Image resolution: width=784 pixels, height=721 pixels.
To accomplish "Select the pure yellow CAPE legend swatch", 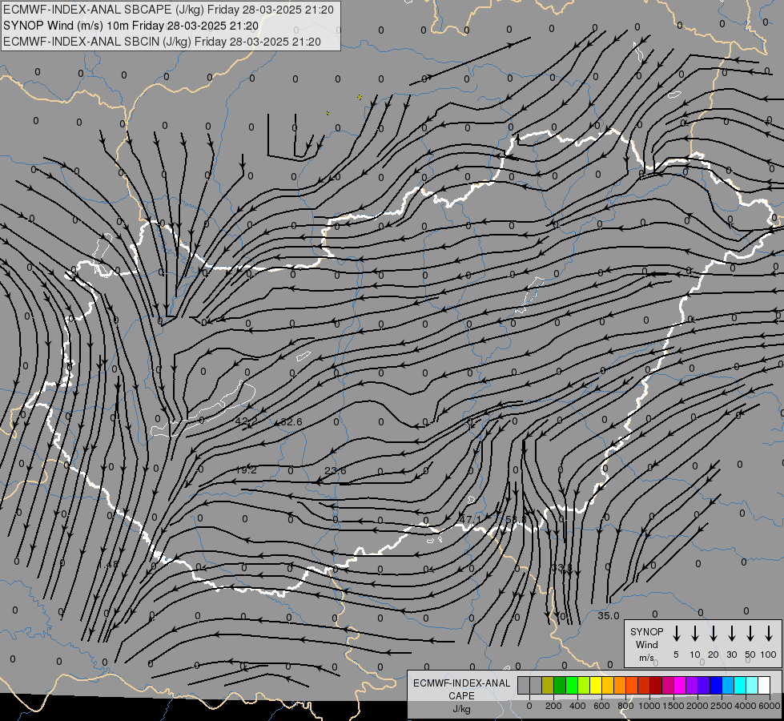I will click(x=596, y=685).
